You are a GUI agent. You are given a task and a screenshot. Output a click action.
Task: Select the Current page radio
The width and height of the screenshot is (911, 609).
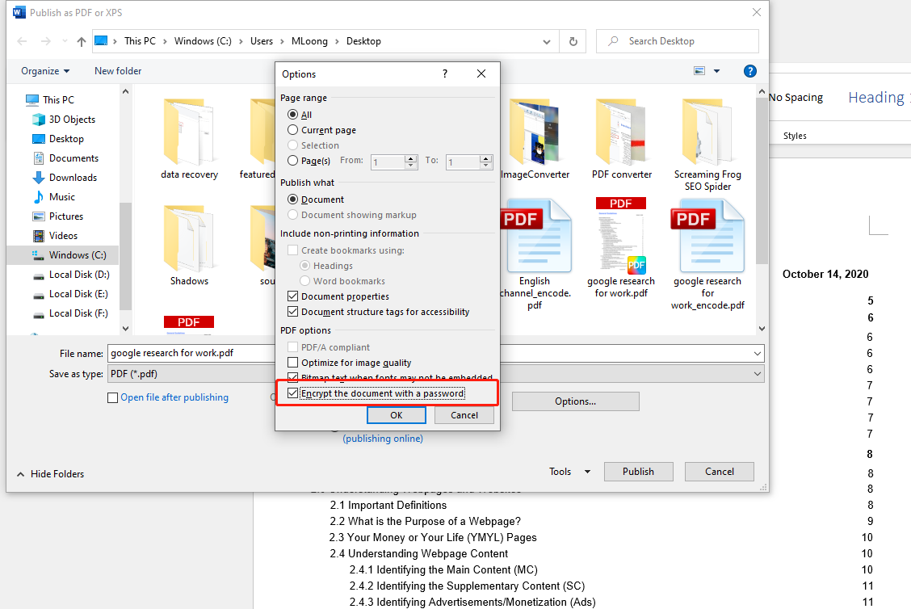[293, 129]
